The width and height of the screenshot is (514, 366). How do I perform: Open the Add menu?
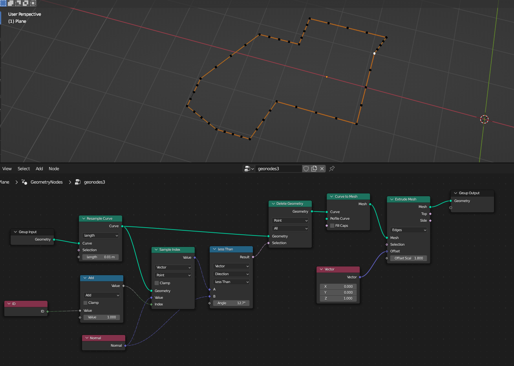coord(39,169)
